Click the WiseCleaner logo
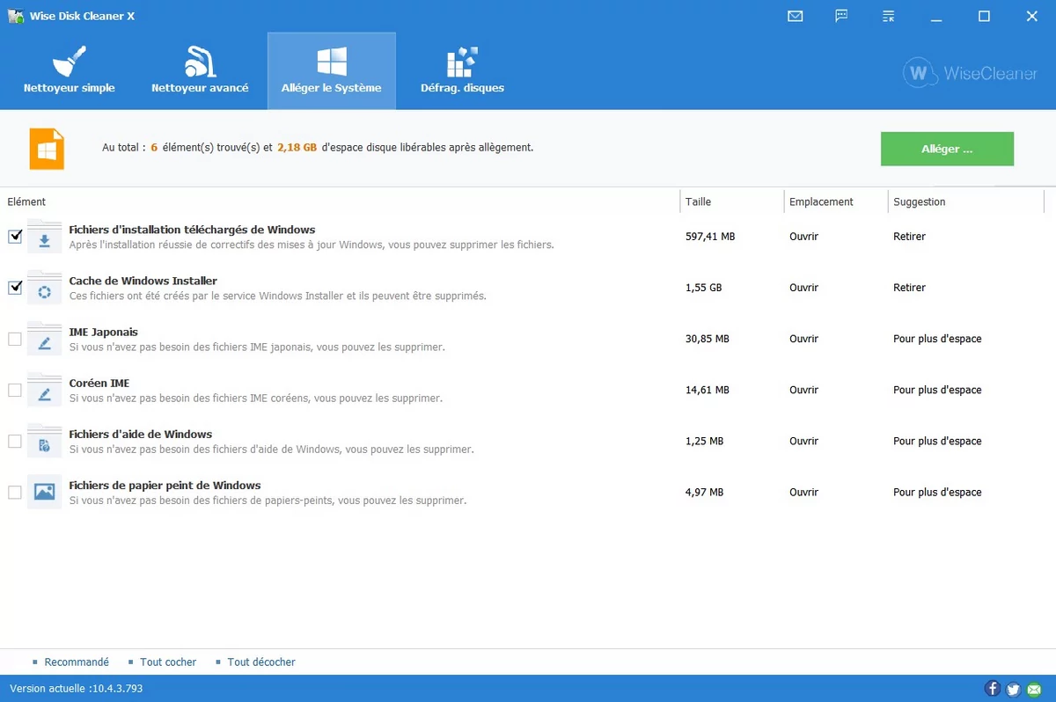 tap(970, 73)
